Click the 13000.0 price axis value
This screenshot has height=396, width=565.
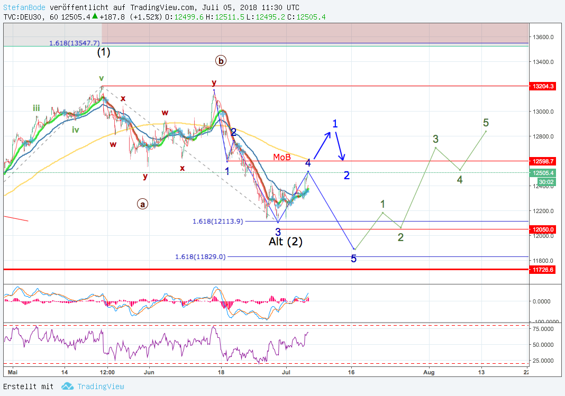point(543,112)
